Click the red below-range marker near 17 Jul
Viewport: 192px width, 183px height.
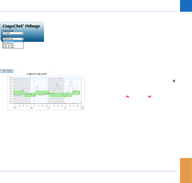[x=73, y=103]
